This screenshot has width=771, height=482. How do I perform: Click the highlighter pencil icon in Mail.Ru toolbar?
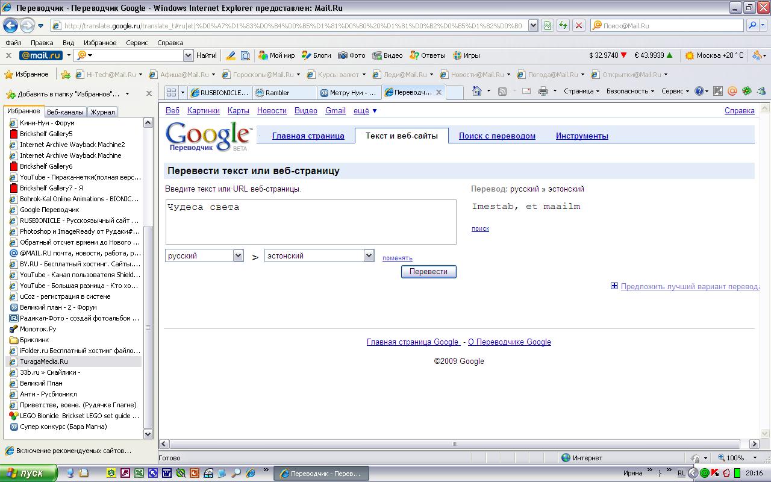point(230,55)
